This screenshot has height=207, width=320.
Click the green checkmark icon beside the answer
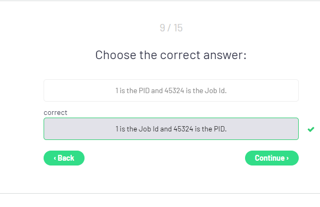point(311,129)
